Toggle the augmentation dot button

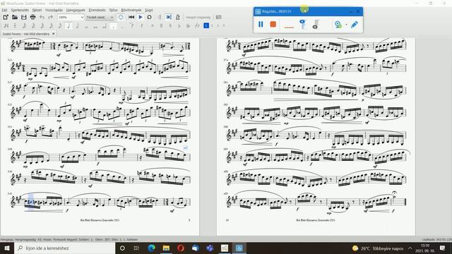click(x=114, y=25)
